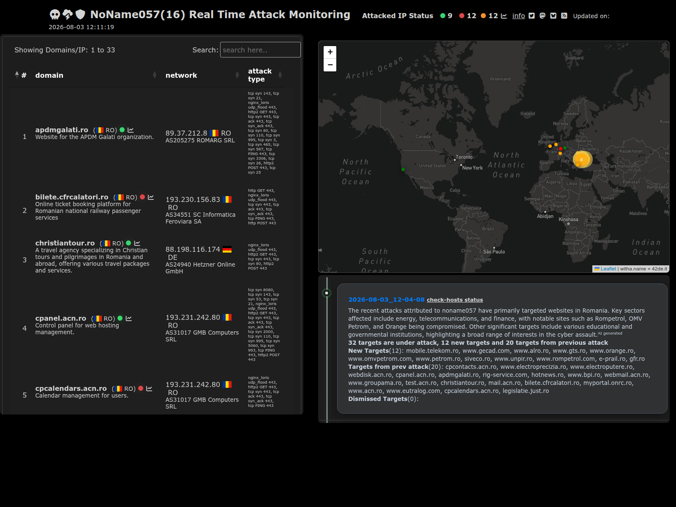Open the chart icon for cpcalendars.acn.ro
Viewport: 676px width, 507px height.
click(149, 389)
